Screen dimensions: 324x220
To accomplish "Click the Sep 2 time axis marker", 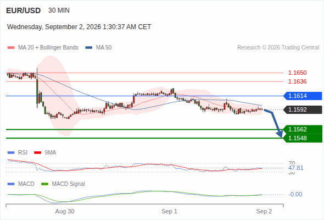I will [264, 211].
